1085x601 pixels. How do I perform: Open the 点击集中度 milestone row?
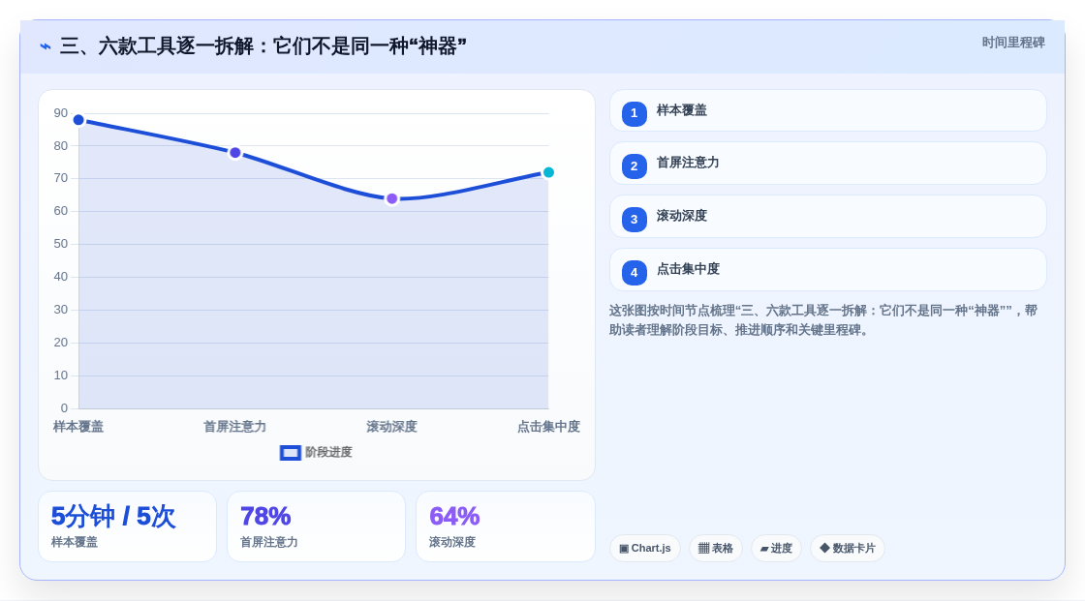tap(827, 270)
